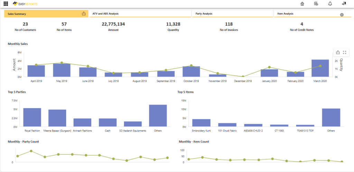Open notifications bell

click(330, 4)
